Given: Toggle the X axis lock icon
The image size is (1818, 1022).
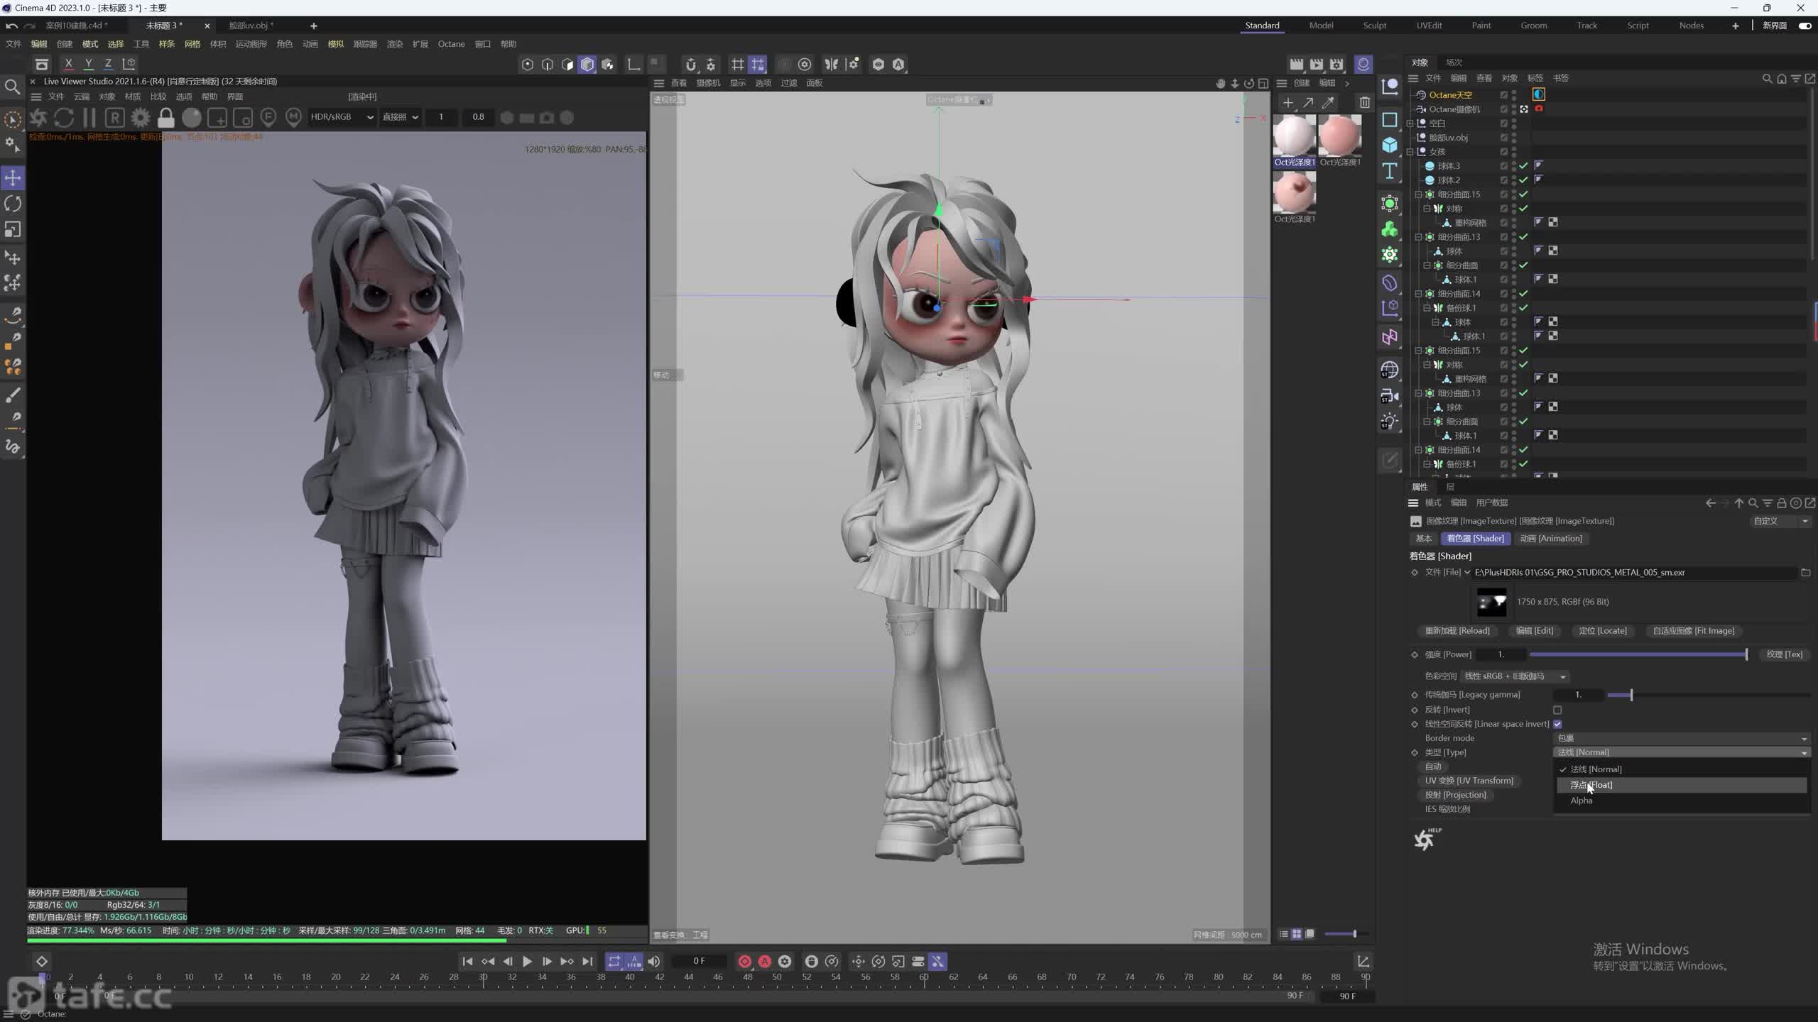Looking at the screenshot, I should [x=68, y=64].
